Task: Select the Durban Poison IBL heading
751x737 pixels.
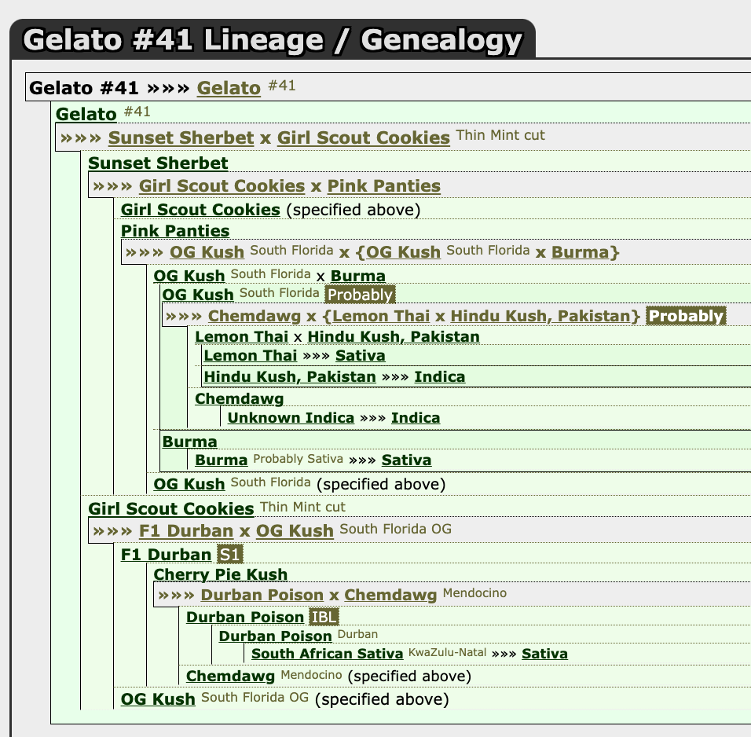Action: [x=245, y=618]
